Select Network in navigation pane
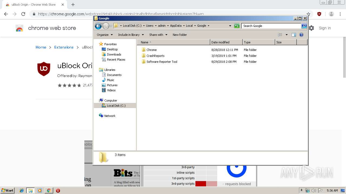The width and height of the screenshot is (346, 194). pyautogui.click(x=107, y=116)
